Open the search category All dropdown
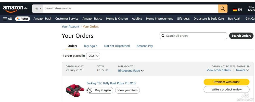The height and width of the screenshot is (102, 255). coord(38,9)
